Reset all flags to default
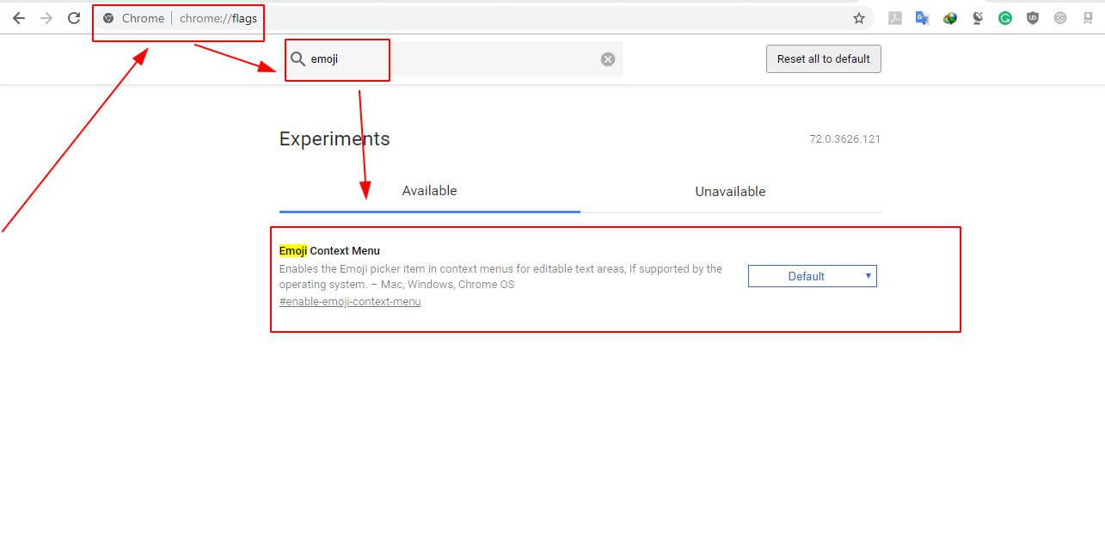Image resolution: width=1105 pixels, height=559 pixels. tap(824, 59)
